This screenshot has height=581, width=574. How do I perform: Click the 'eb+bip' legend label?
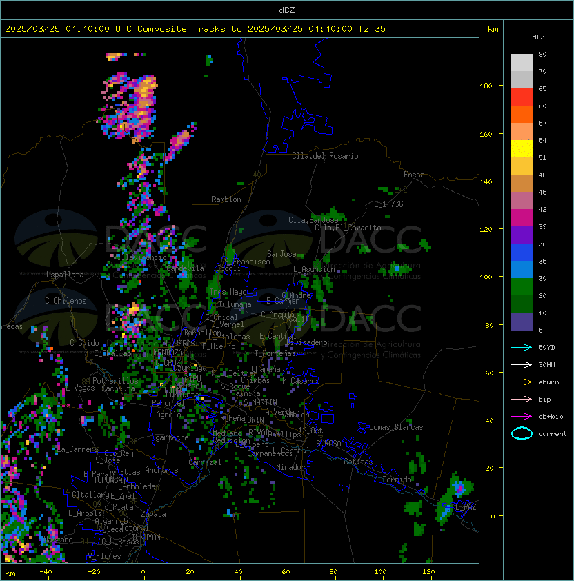click(551, 417)
